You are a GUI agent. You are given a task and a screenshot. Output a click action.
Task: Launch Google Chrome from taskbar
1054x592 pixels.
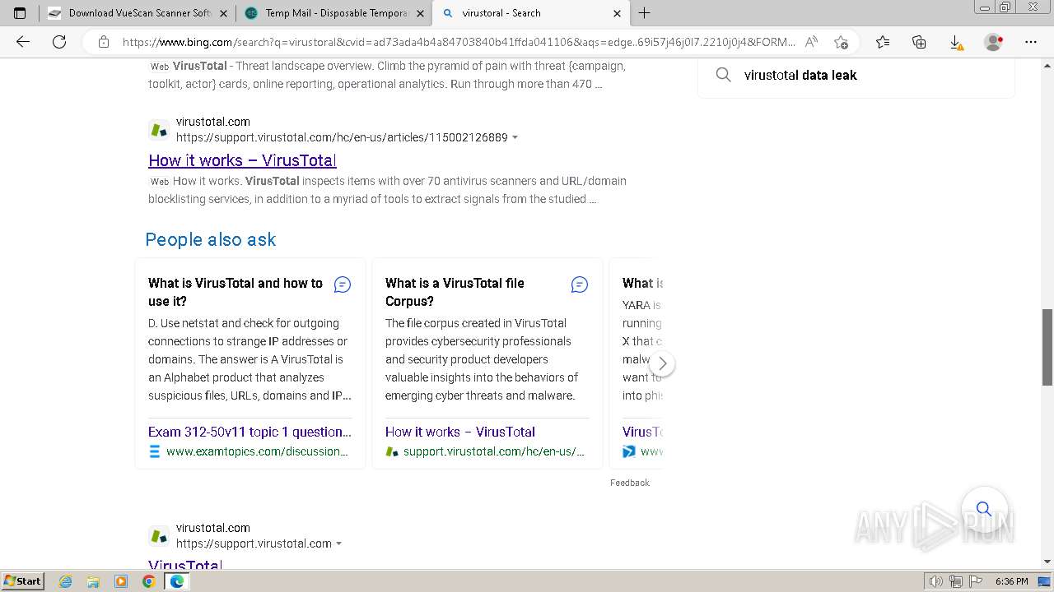pos(148,581)
